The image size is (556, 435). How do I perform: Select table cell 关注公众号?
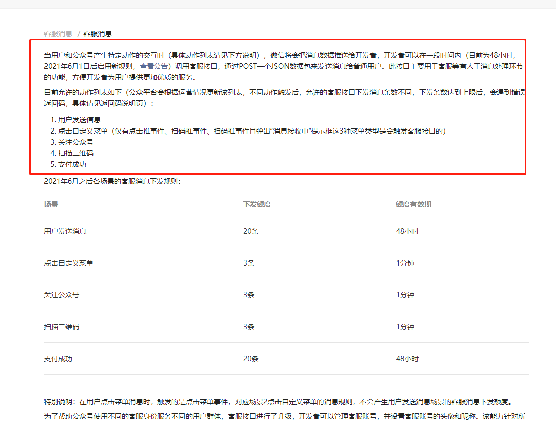point(62,295)
